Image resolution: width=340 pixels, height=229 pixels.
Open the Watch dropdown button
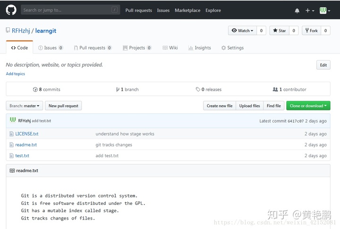[242, 31]
